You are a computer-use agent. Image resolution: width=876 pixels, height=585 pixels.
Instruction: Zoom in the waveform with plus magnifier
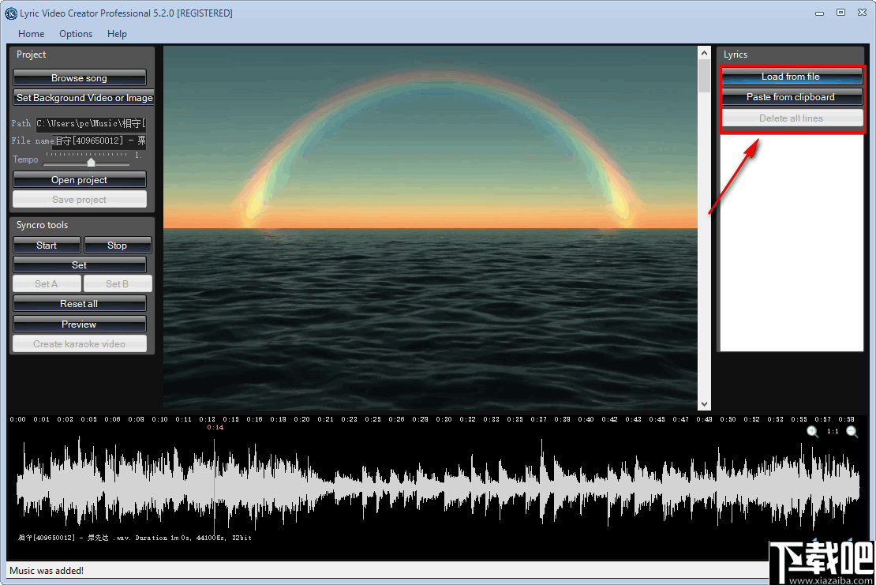pos(812,431)
